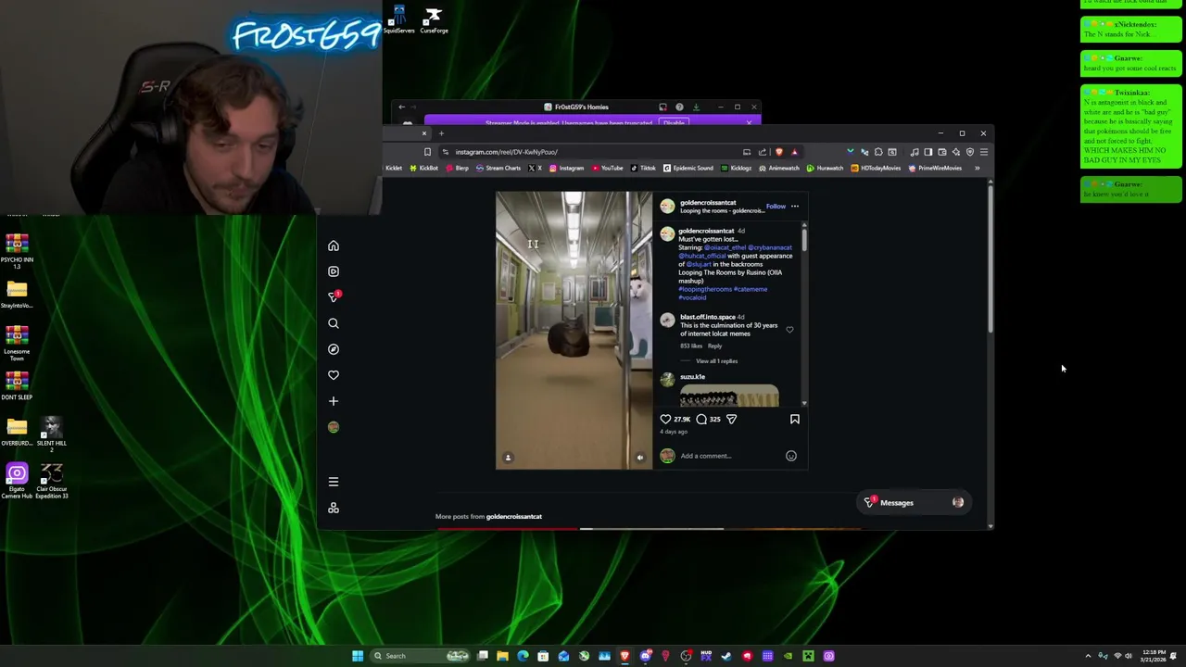Image resolution: width=1186 pixels, height=667 pixels.
Task: Mute or unmute the reel audio
Action: [639, 458]
